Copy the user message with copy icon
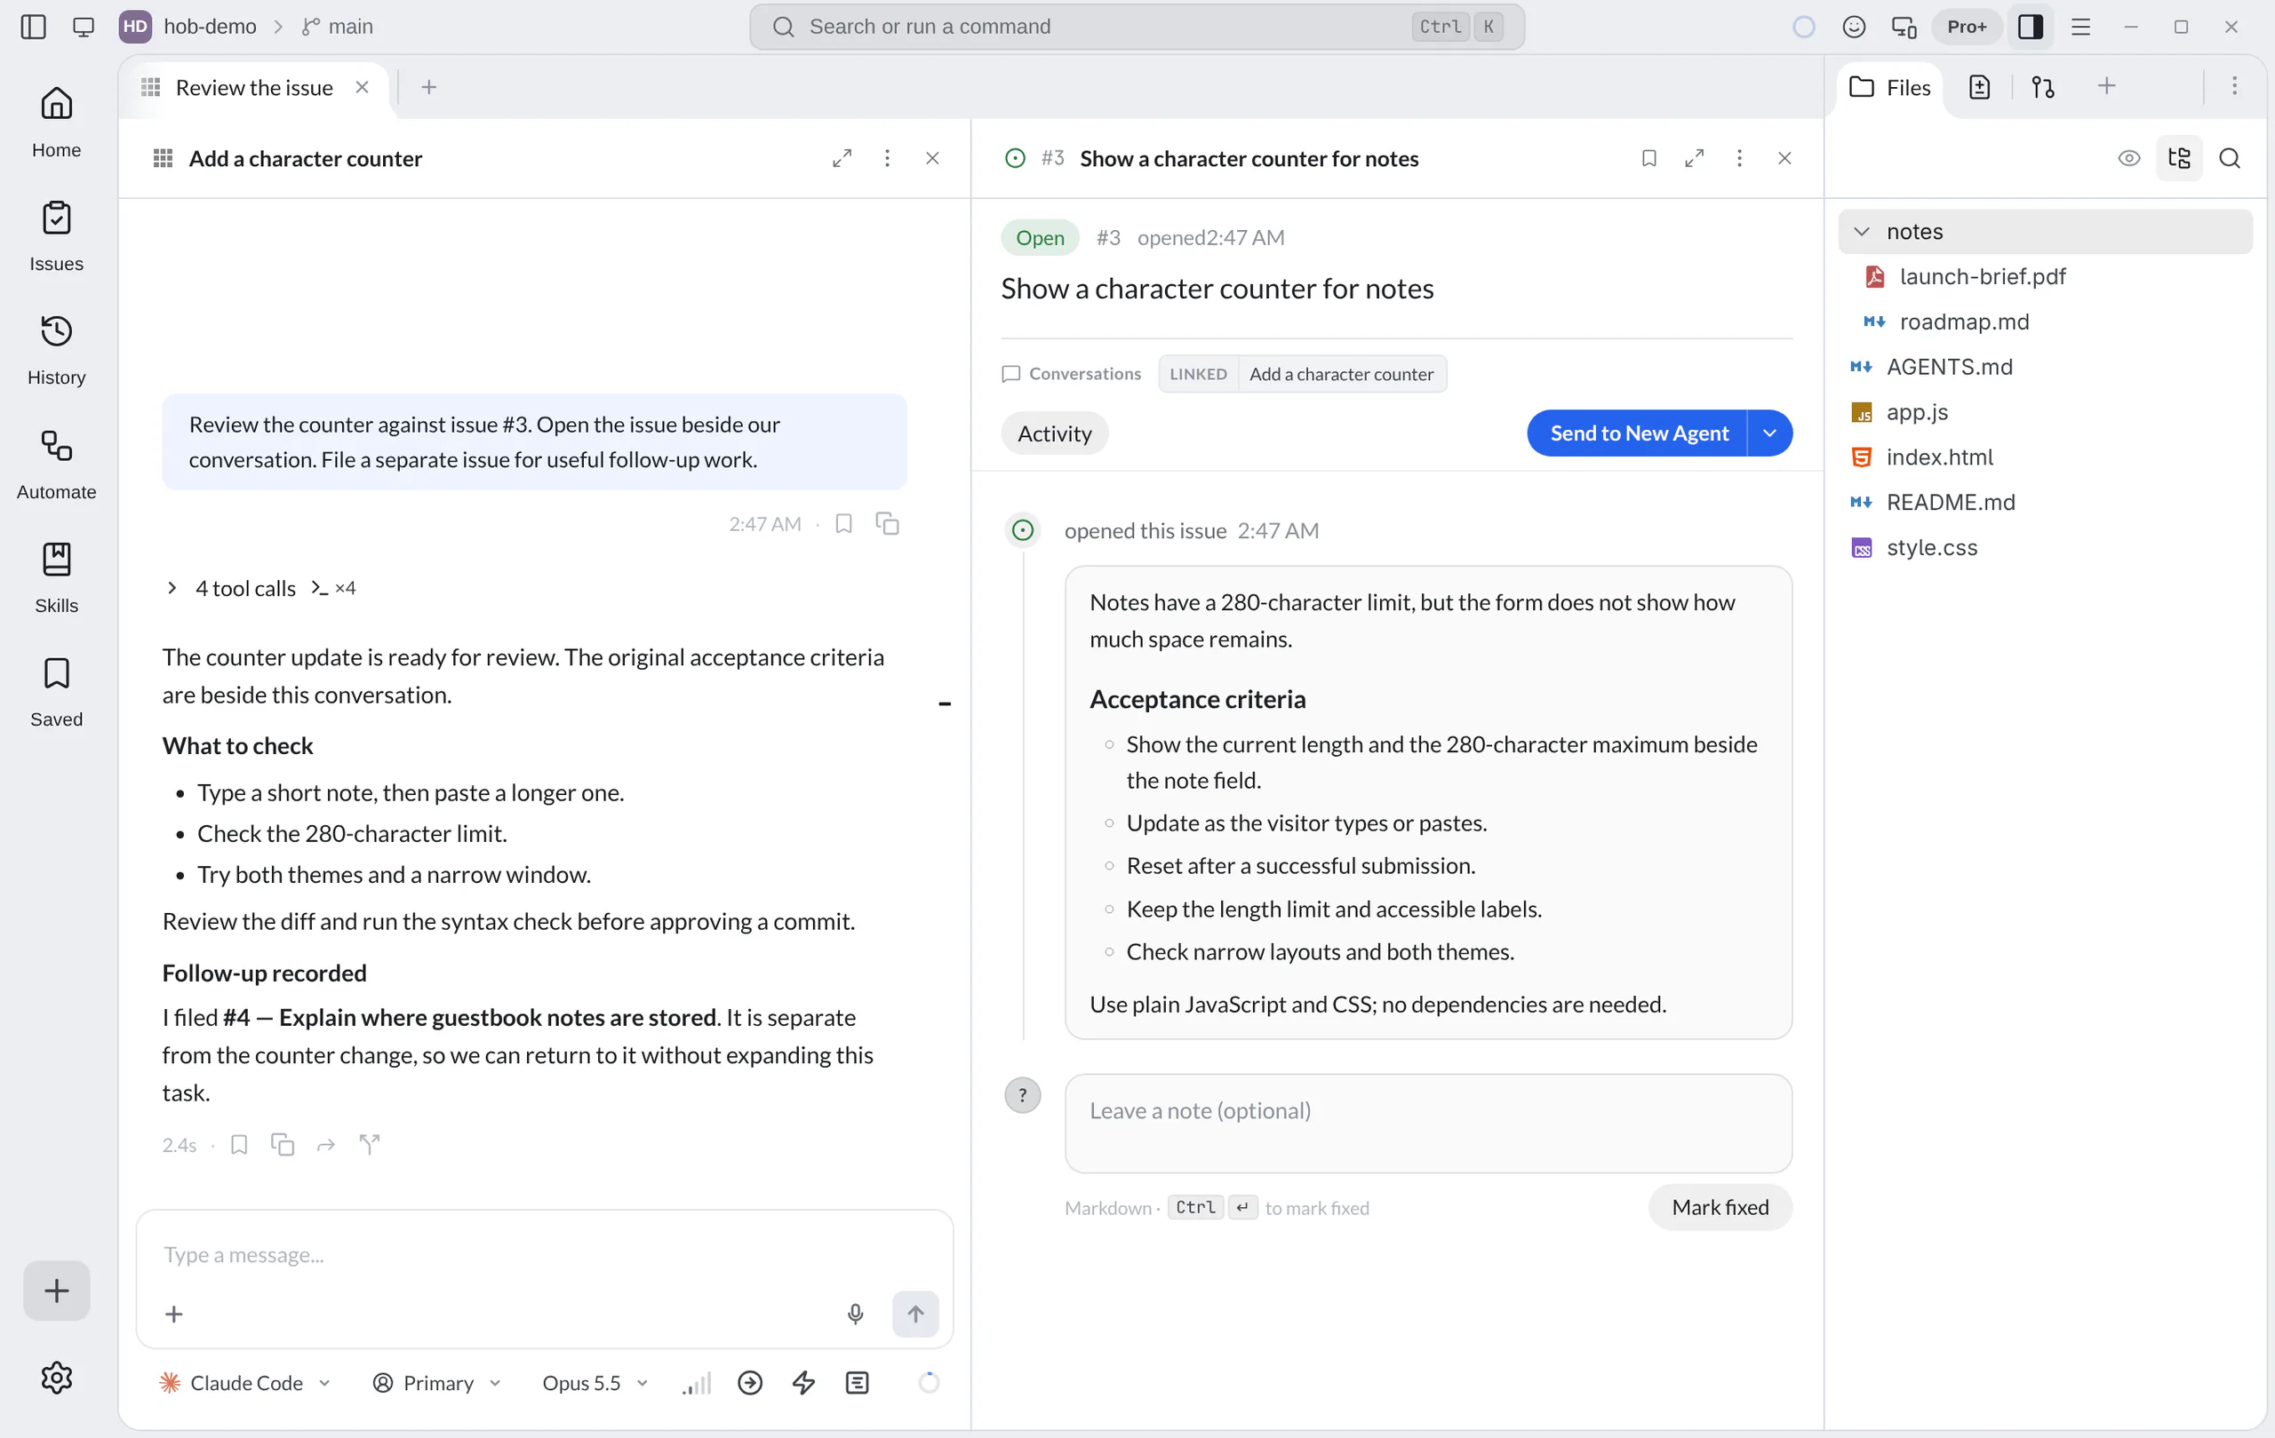2275x1438 pixels. point(887,523)
